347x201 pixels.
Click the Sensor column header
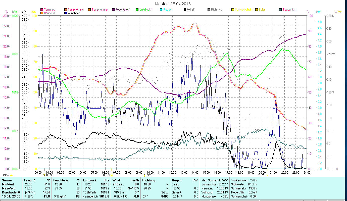pos(7,180)
